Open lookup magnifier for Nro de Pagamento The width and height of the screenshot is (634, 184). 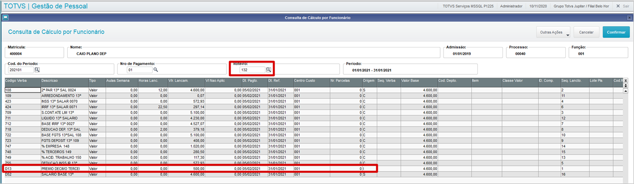pos(155,70)
